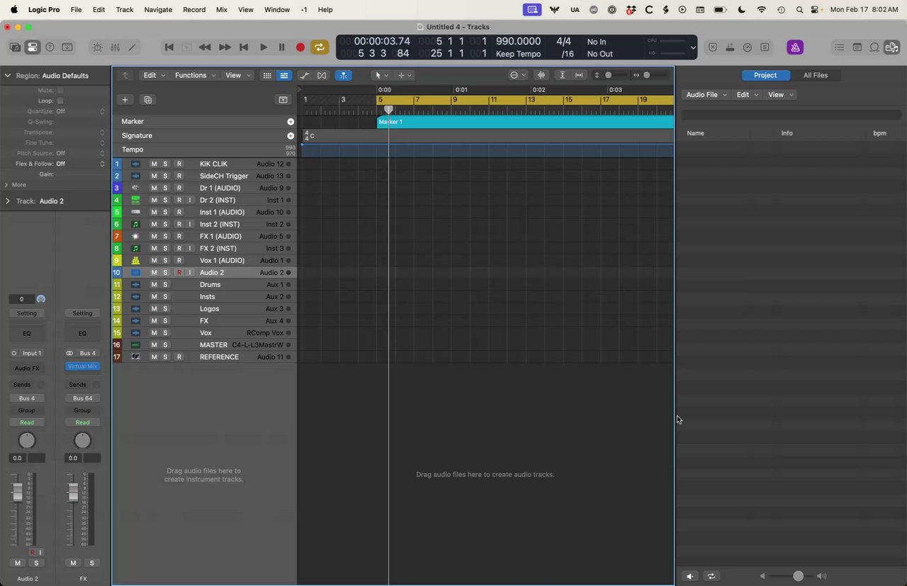Open the File menu in menu bar
This screenshot has width=907, height=586.
(76, 10)
